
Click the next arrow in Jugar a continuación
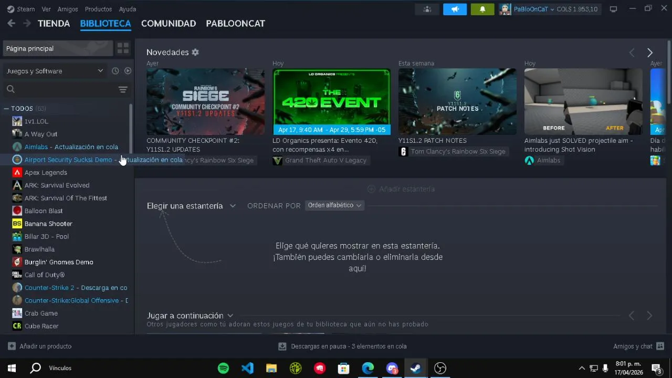coord(649,316)
